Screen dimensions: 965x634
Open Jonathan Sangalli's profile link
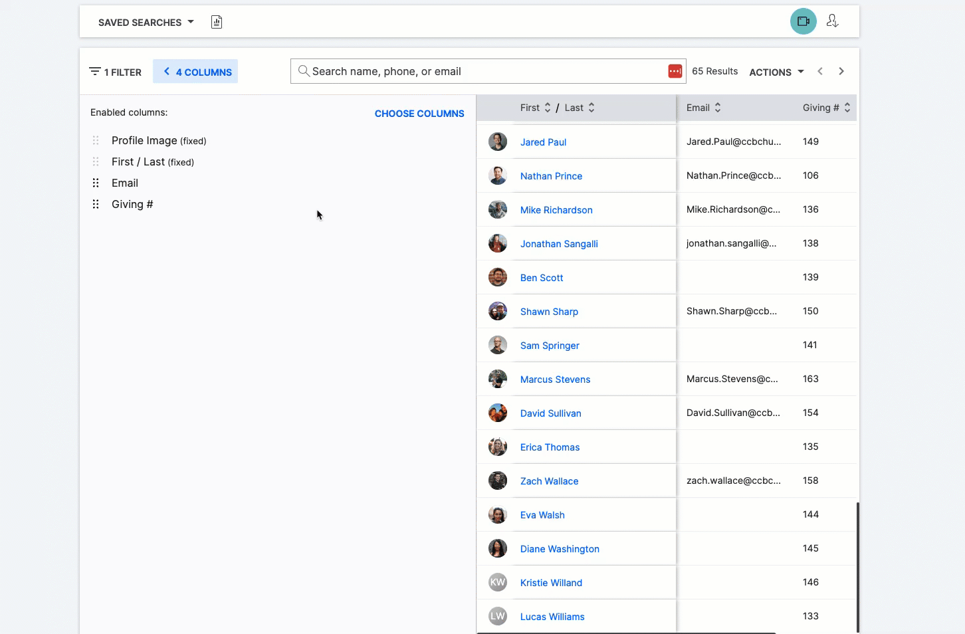pyautogui.click(x=559, y=244)
